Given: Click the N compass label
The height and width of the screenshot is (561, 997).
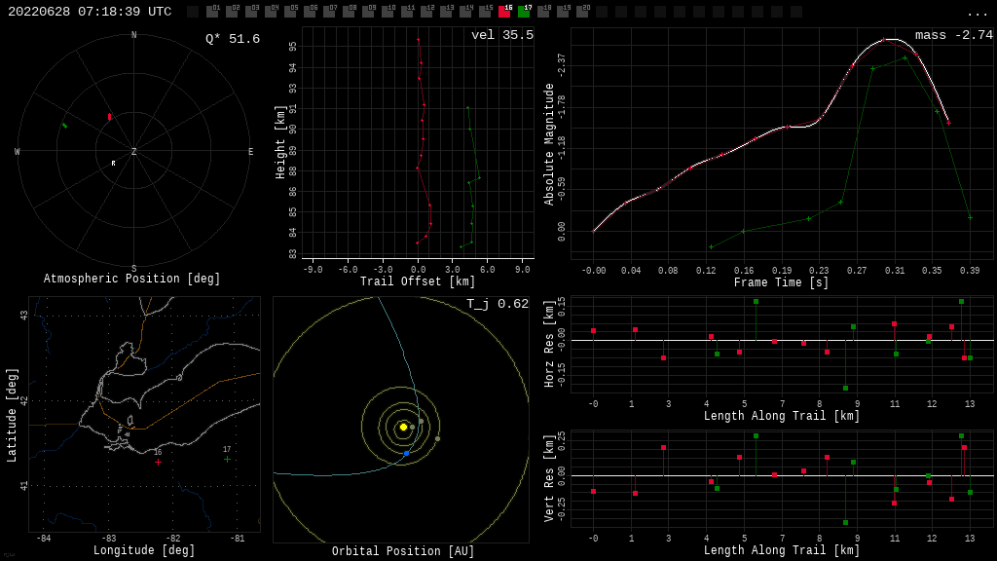Looking at the screenshot, I should coord(133,35).
